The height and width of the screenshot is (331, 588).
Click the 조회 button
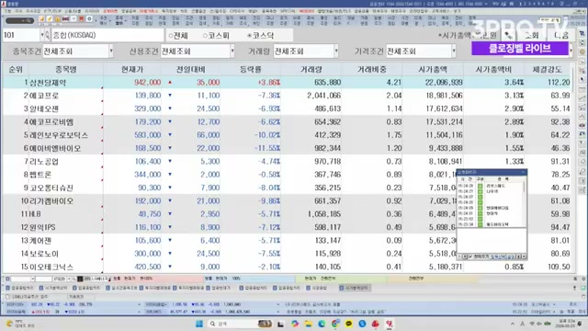(x=531, y=35)
